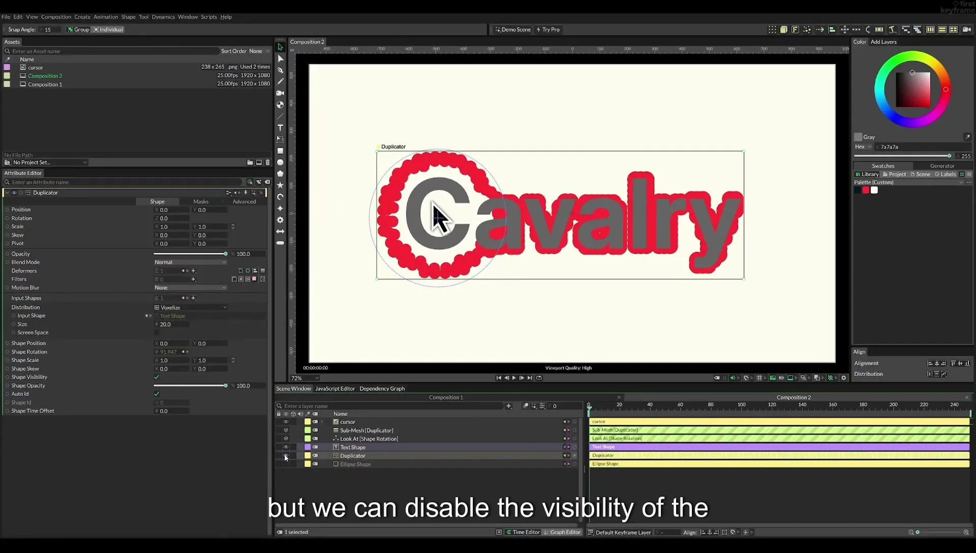
Task: Select the Rectangle shape tool
Action: [x=280, y=151]
